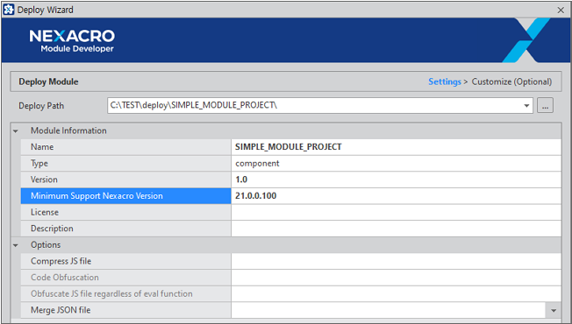Close the Deploy Wizard dialog
This screenshot has width=572, height=324.
[x=561, y=10]
